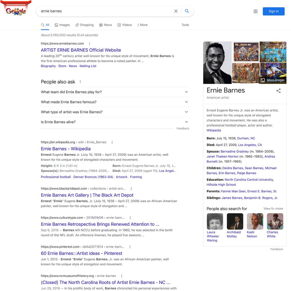291x291 pixels.
Task: Open the More search categories menu
Action: pyautogui.click(x=142, y=25)
